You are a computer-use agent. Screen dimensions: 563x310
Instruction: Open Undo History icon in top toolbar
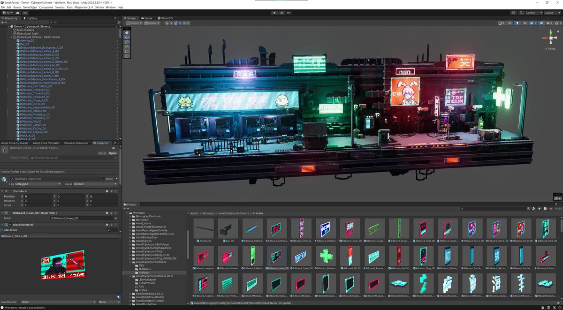point(514,13)
